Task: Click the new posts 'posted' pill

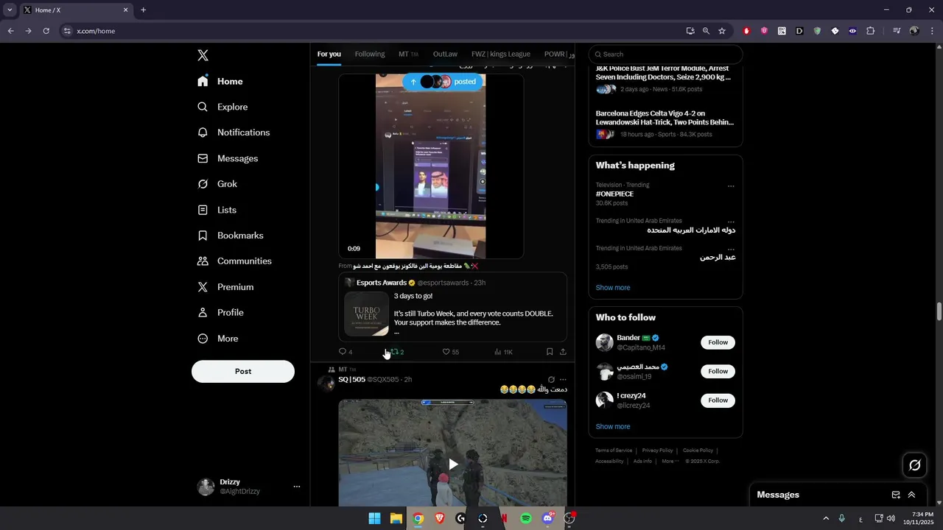Action: pos(443,82)
